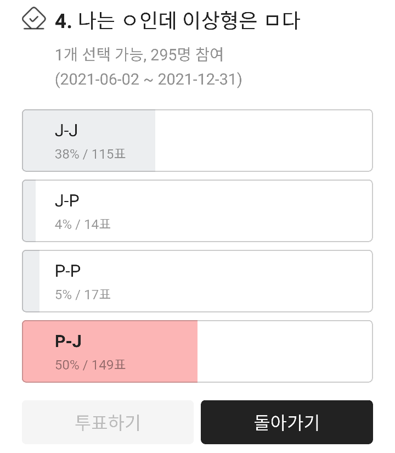This screenshot has height=453, width=395.
Task: Click the narrow gray bar of P-P
Action: tap(32, 281)
